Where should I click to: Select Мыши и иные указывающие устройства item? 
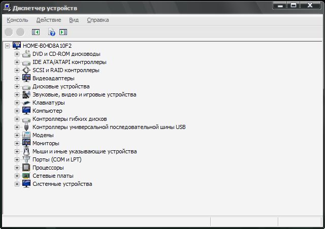tap(84, 151)
